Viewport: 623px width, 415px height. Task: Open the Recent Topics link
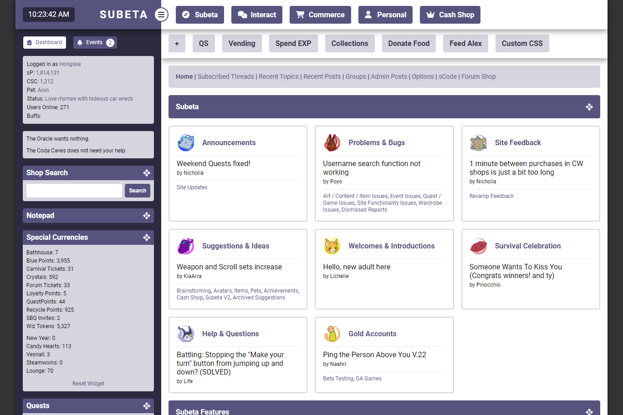click(x=279, y=76)
